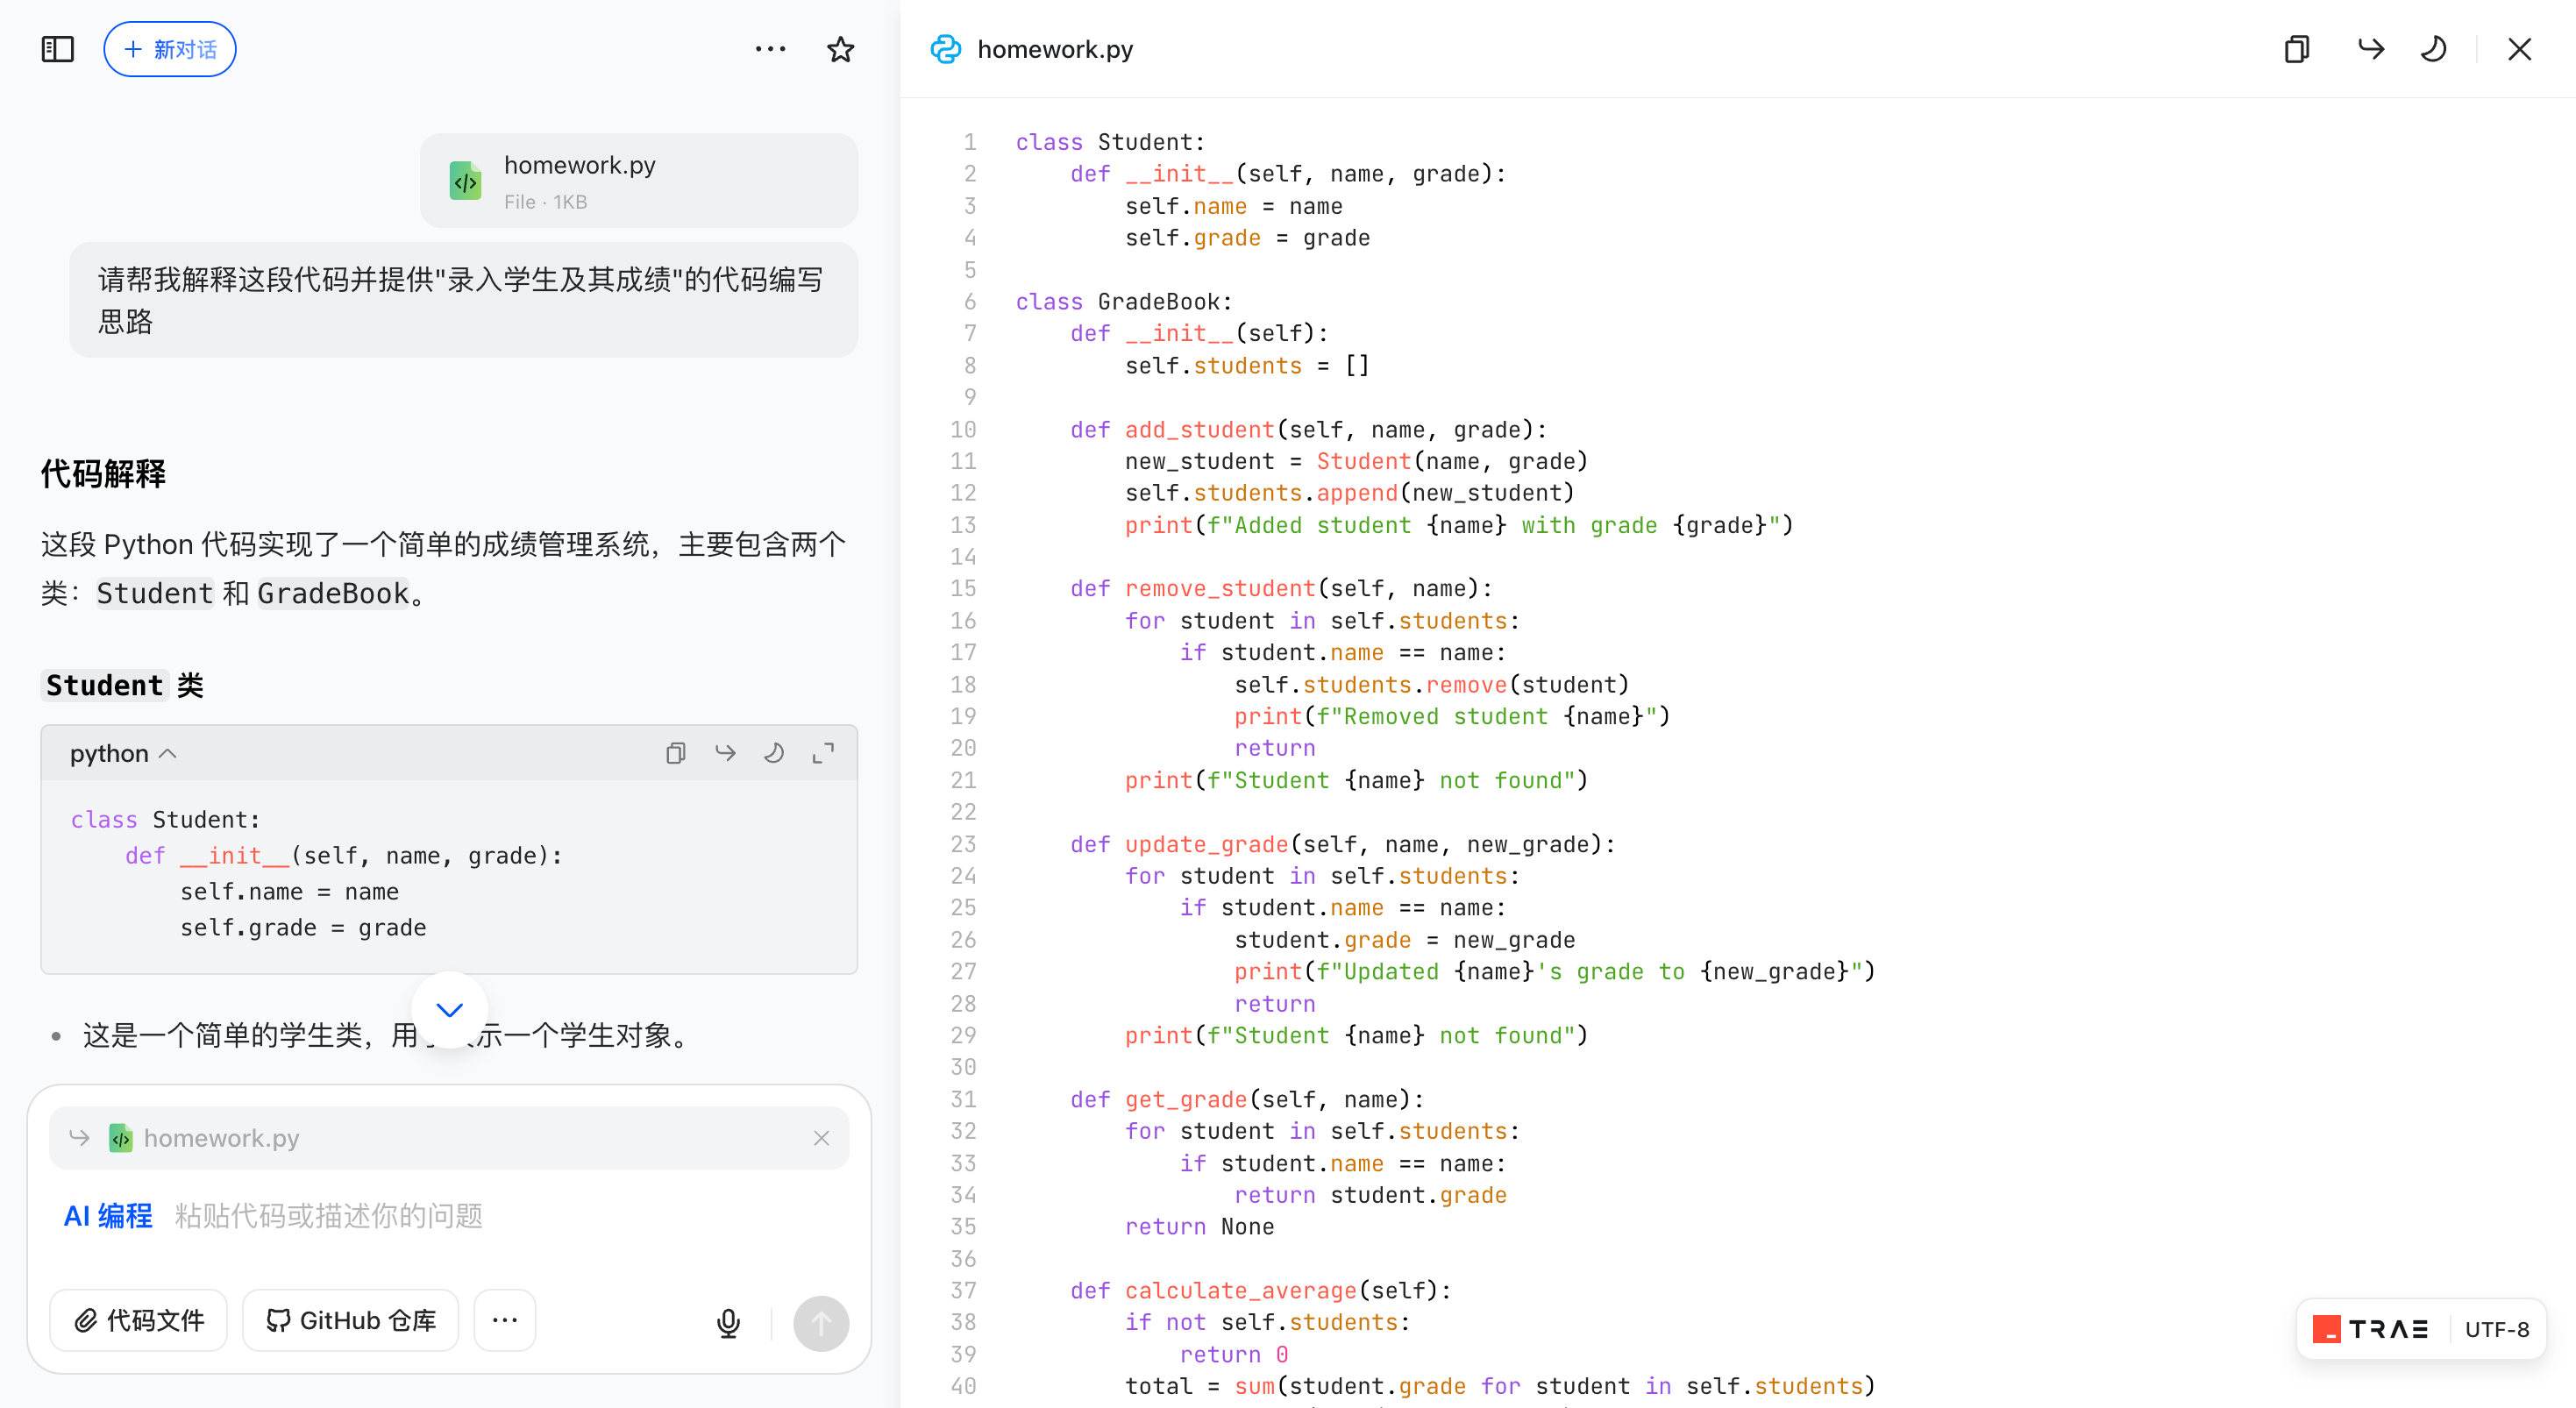The height and width of the screenshot is (1408, 2576).
Task: Remove homework.py reference from input
Action: 821,1138
